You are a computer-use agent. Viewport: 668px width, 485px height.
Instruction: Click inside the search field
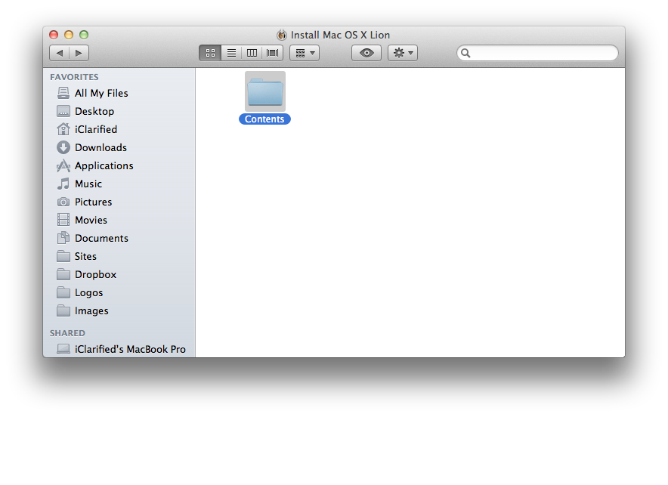click(537, 53)
